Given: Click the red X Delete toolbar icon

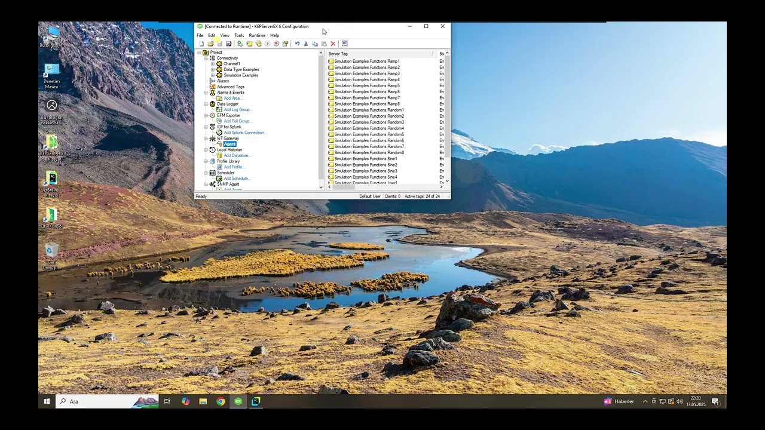Looking at the screenshot, I should tap(333, 44).
